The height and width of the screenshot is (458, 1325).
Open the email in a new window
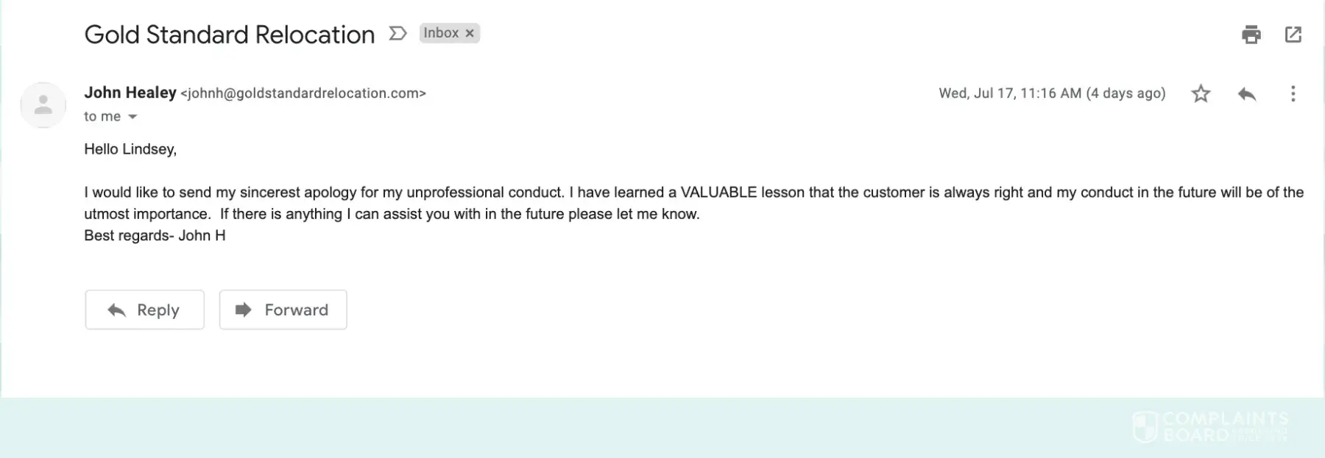coord(1293,35)
